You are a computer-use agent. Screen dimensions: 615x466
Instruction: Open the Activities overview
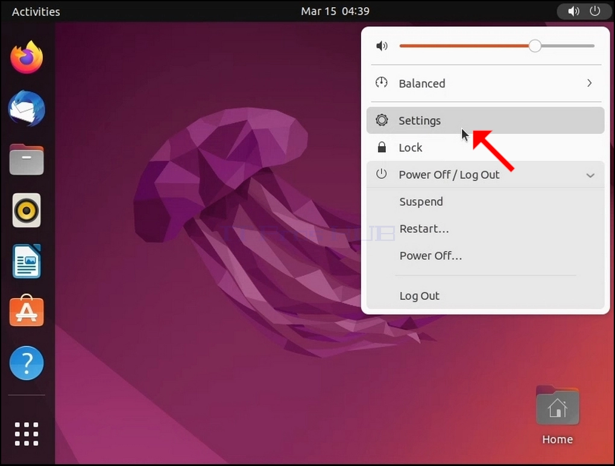[36, 12]
